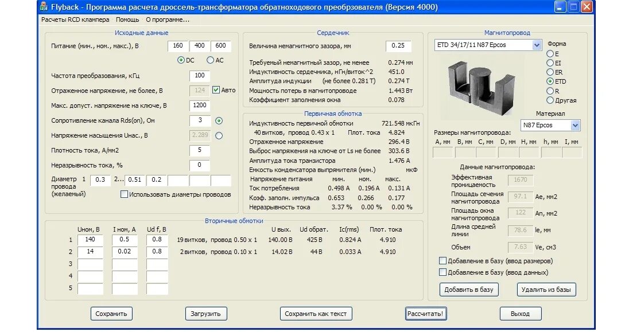Uncheck the Авто reflected voltage checkbox
The width and height of the screenshot is (625, 332).
click(216, 90)
